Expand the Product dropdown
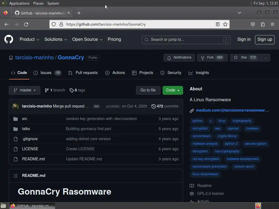 point(29,39)
